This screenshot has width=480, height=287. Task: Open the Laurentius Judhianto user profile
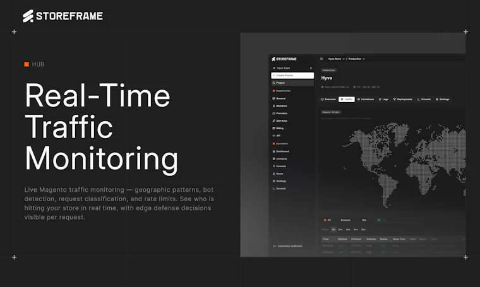(287, 246)
